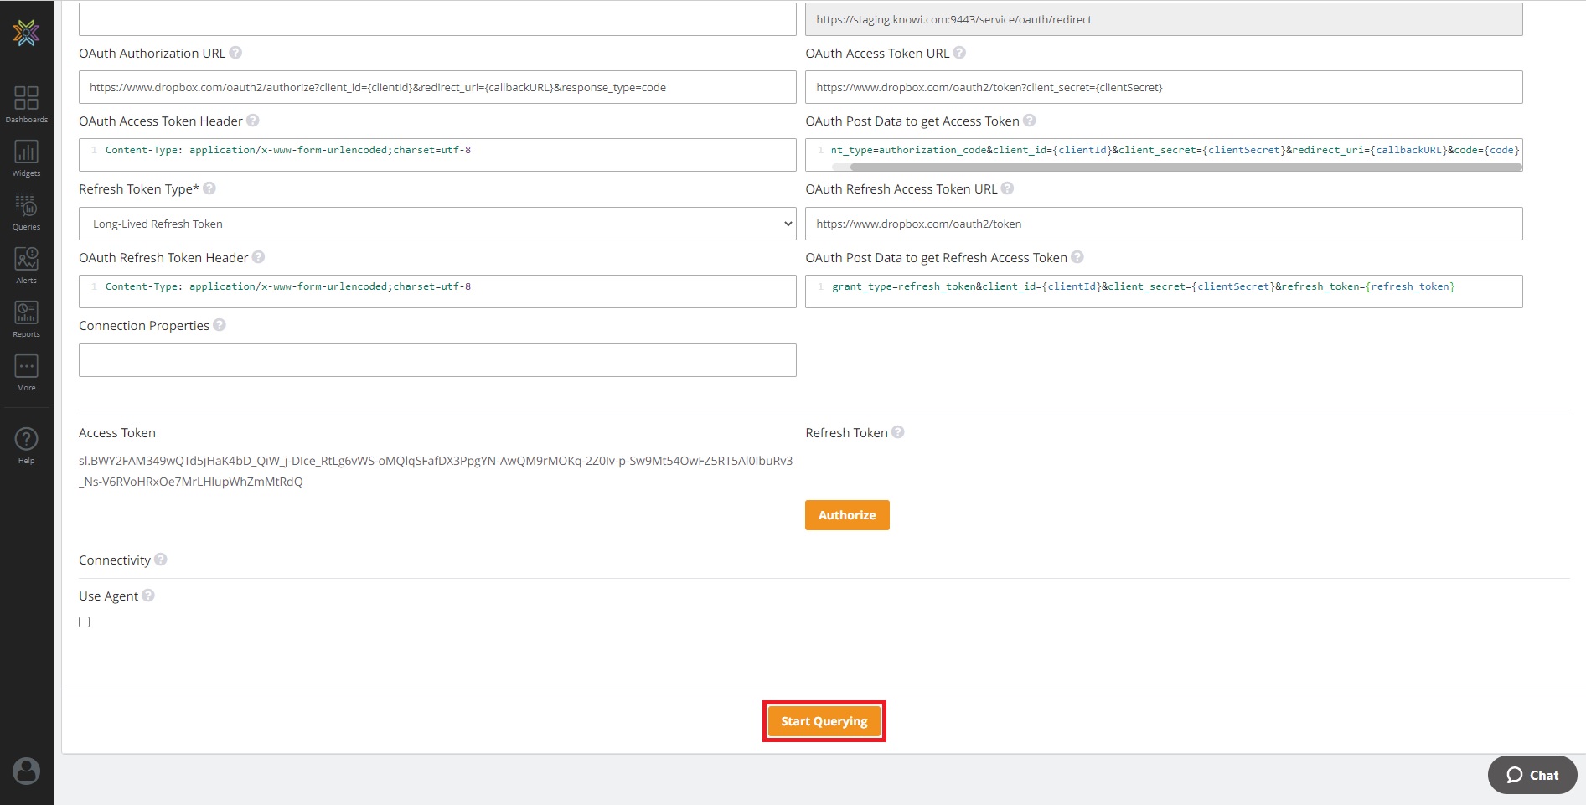This screenshot has width=1586, height=805.
Task: Click the OAuth Refresh Access Token URL field
Action: [1163, 224]
